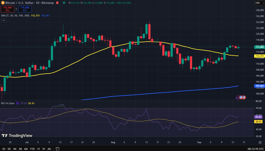Image resolution: width=265 pixels, height=151 pixels.
Task: Click the maximize chart circle icon
Action: pyautogui.click(x=261, y=142)
